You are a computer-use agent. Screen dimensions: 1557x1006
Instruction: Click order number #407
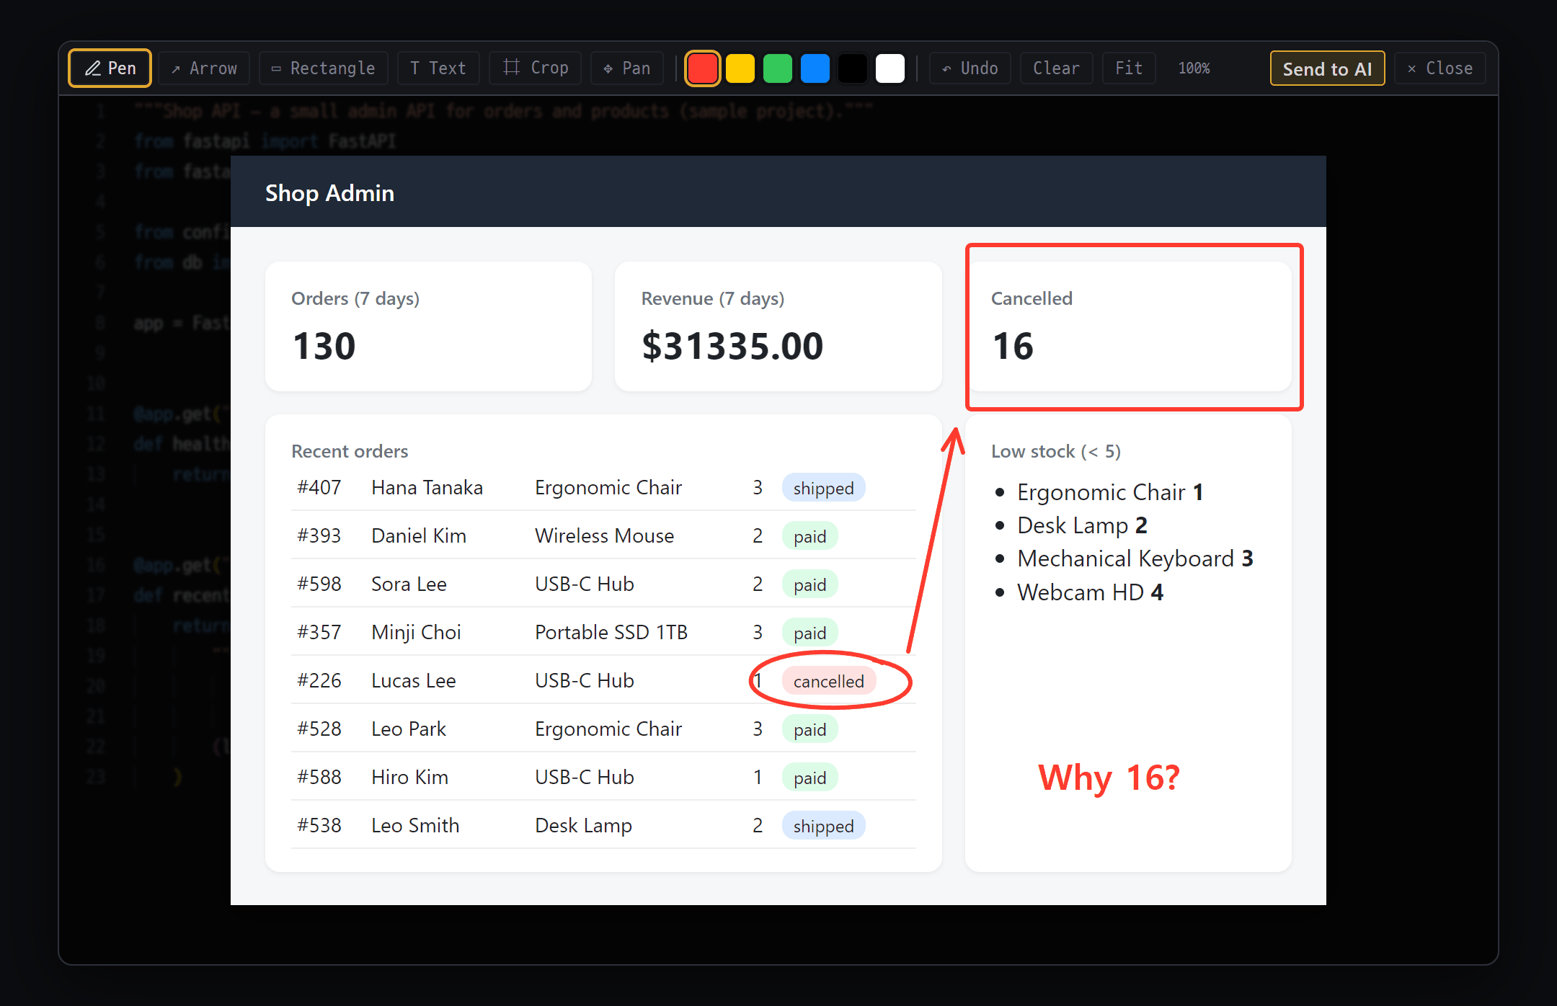coord(319,488)
